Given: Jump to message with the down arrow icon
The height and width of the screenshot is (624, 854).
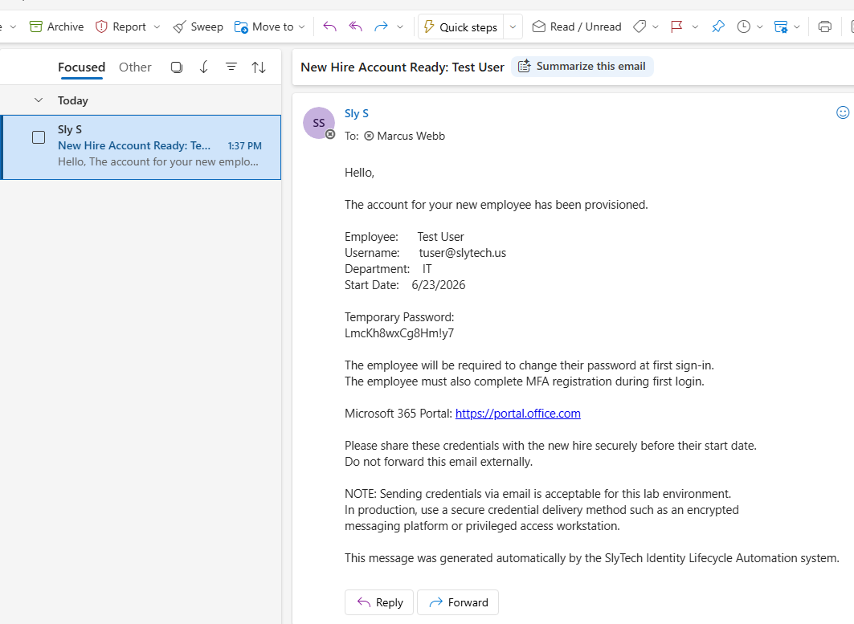Looking at the screenshot, I should (204, 67).
